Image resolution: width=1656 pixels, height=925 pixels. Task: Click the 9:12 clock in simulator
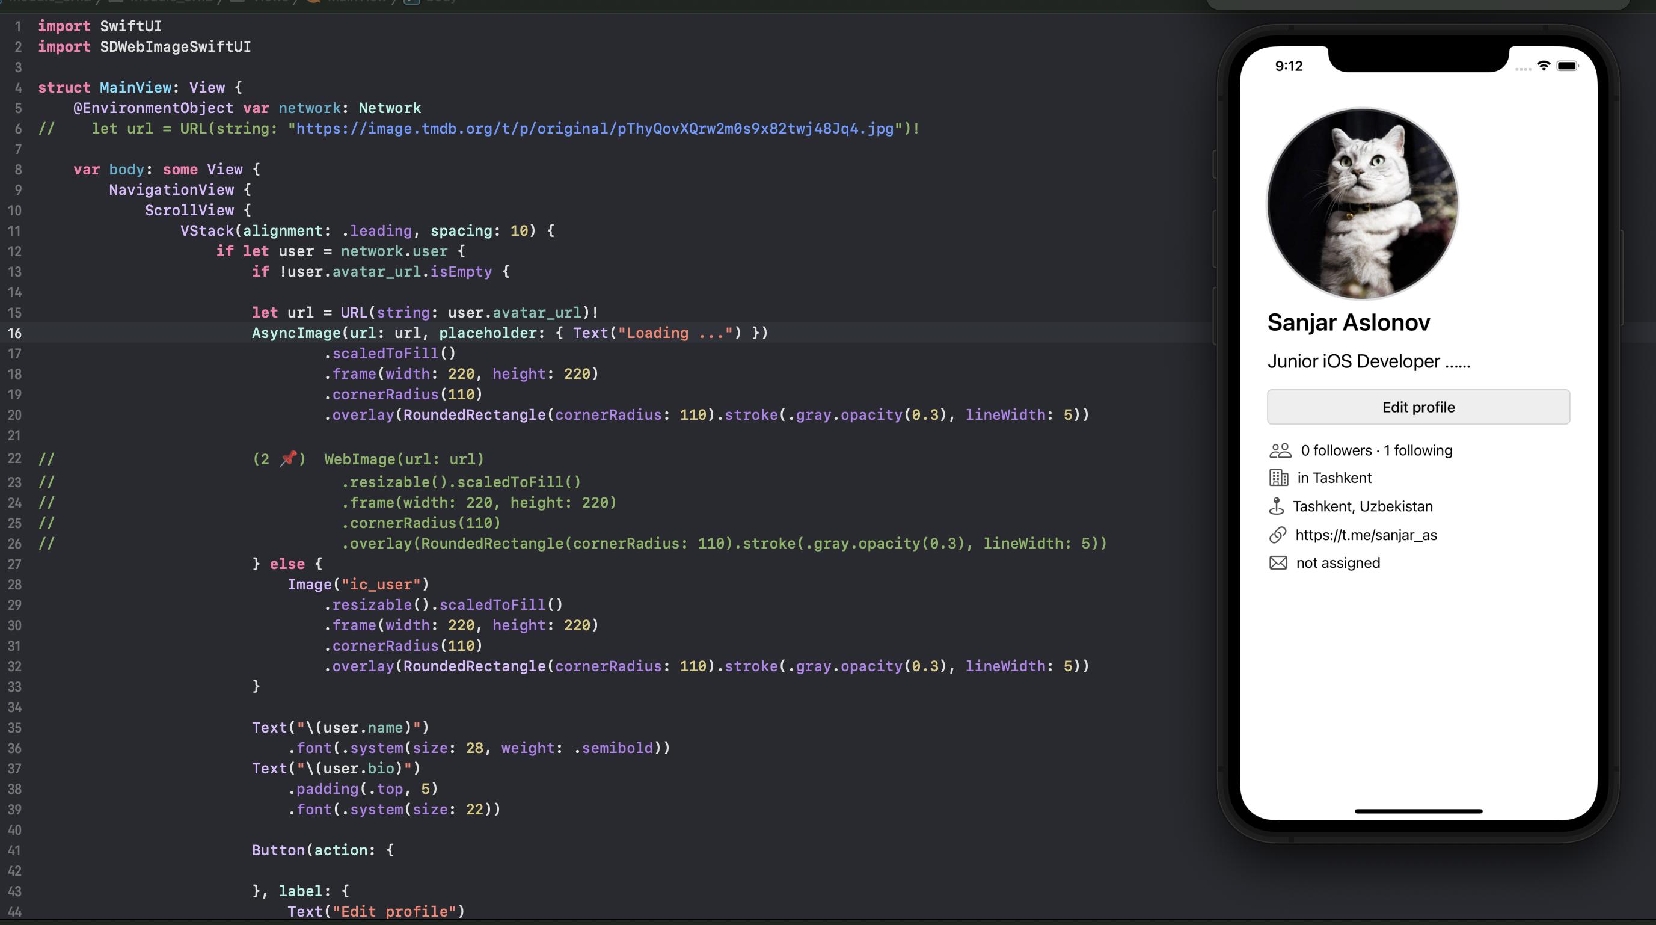(1288, 66)
